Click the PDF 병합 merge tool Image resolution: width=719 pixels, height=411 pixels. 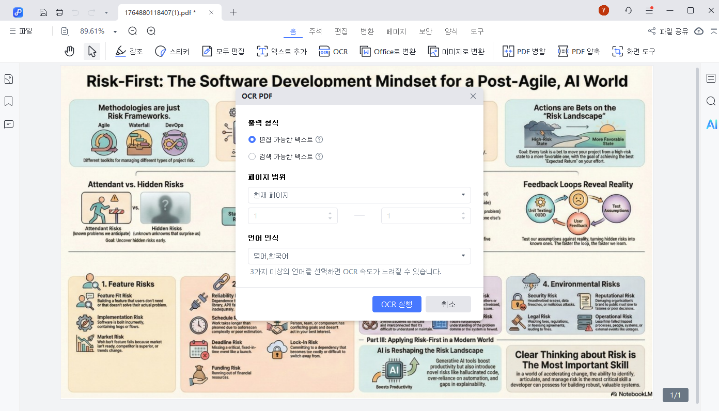tap(524, 51)
